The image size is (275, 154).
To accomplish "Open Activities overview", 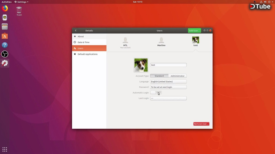I will tap(6, 2).
